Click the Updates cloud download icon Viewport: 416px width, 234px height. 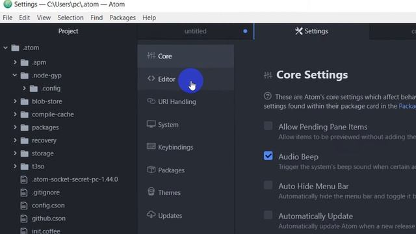point(151,214)
